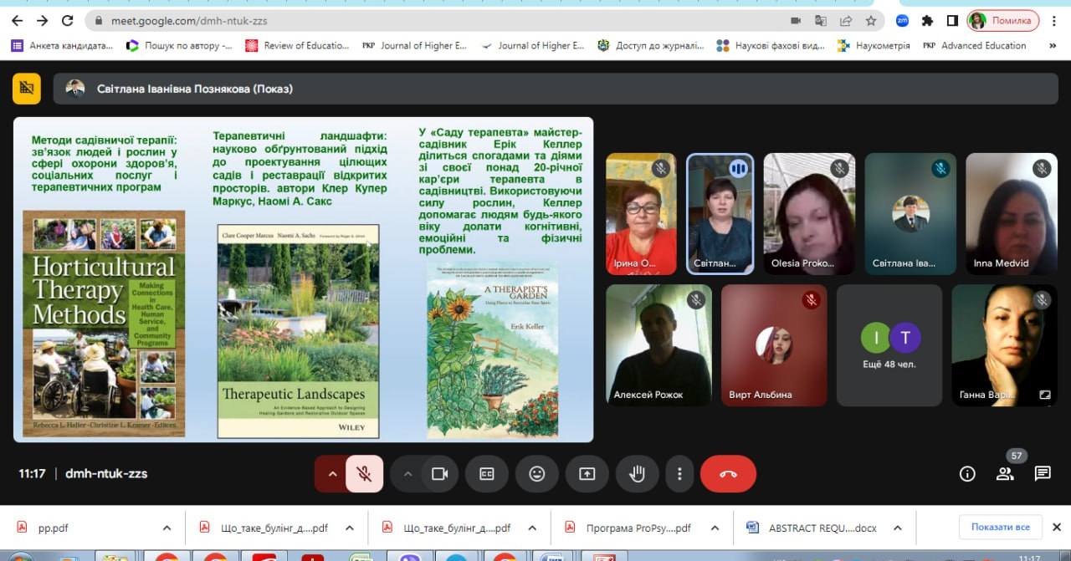Click A Therapist's Garden book cover
This screenshot has width=1071, height=561.
(x=492, y=350)
